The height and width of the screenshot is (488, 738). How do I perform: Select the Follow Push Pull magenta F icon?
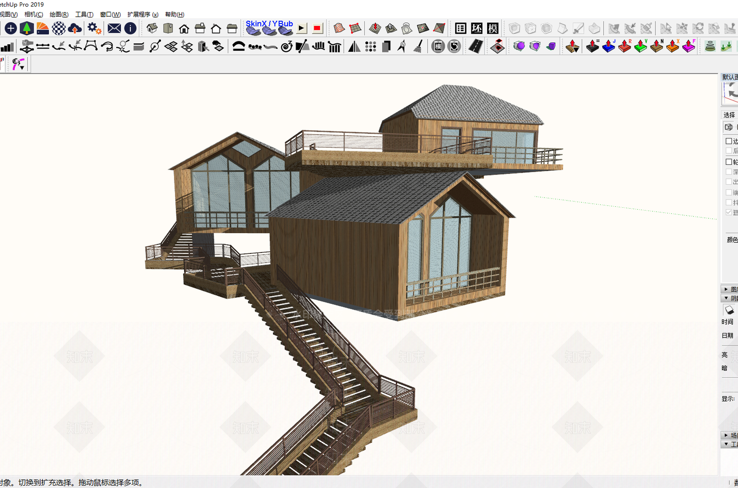coord(689,46)
